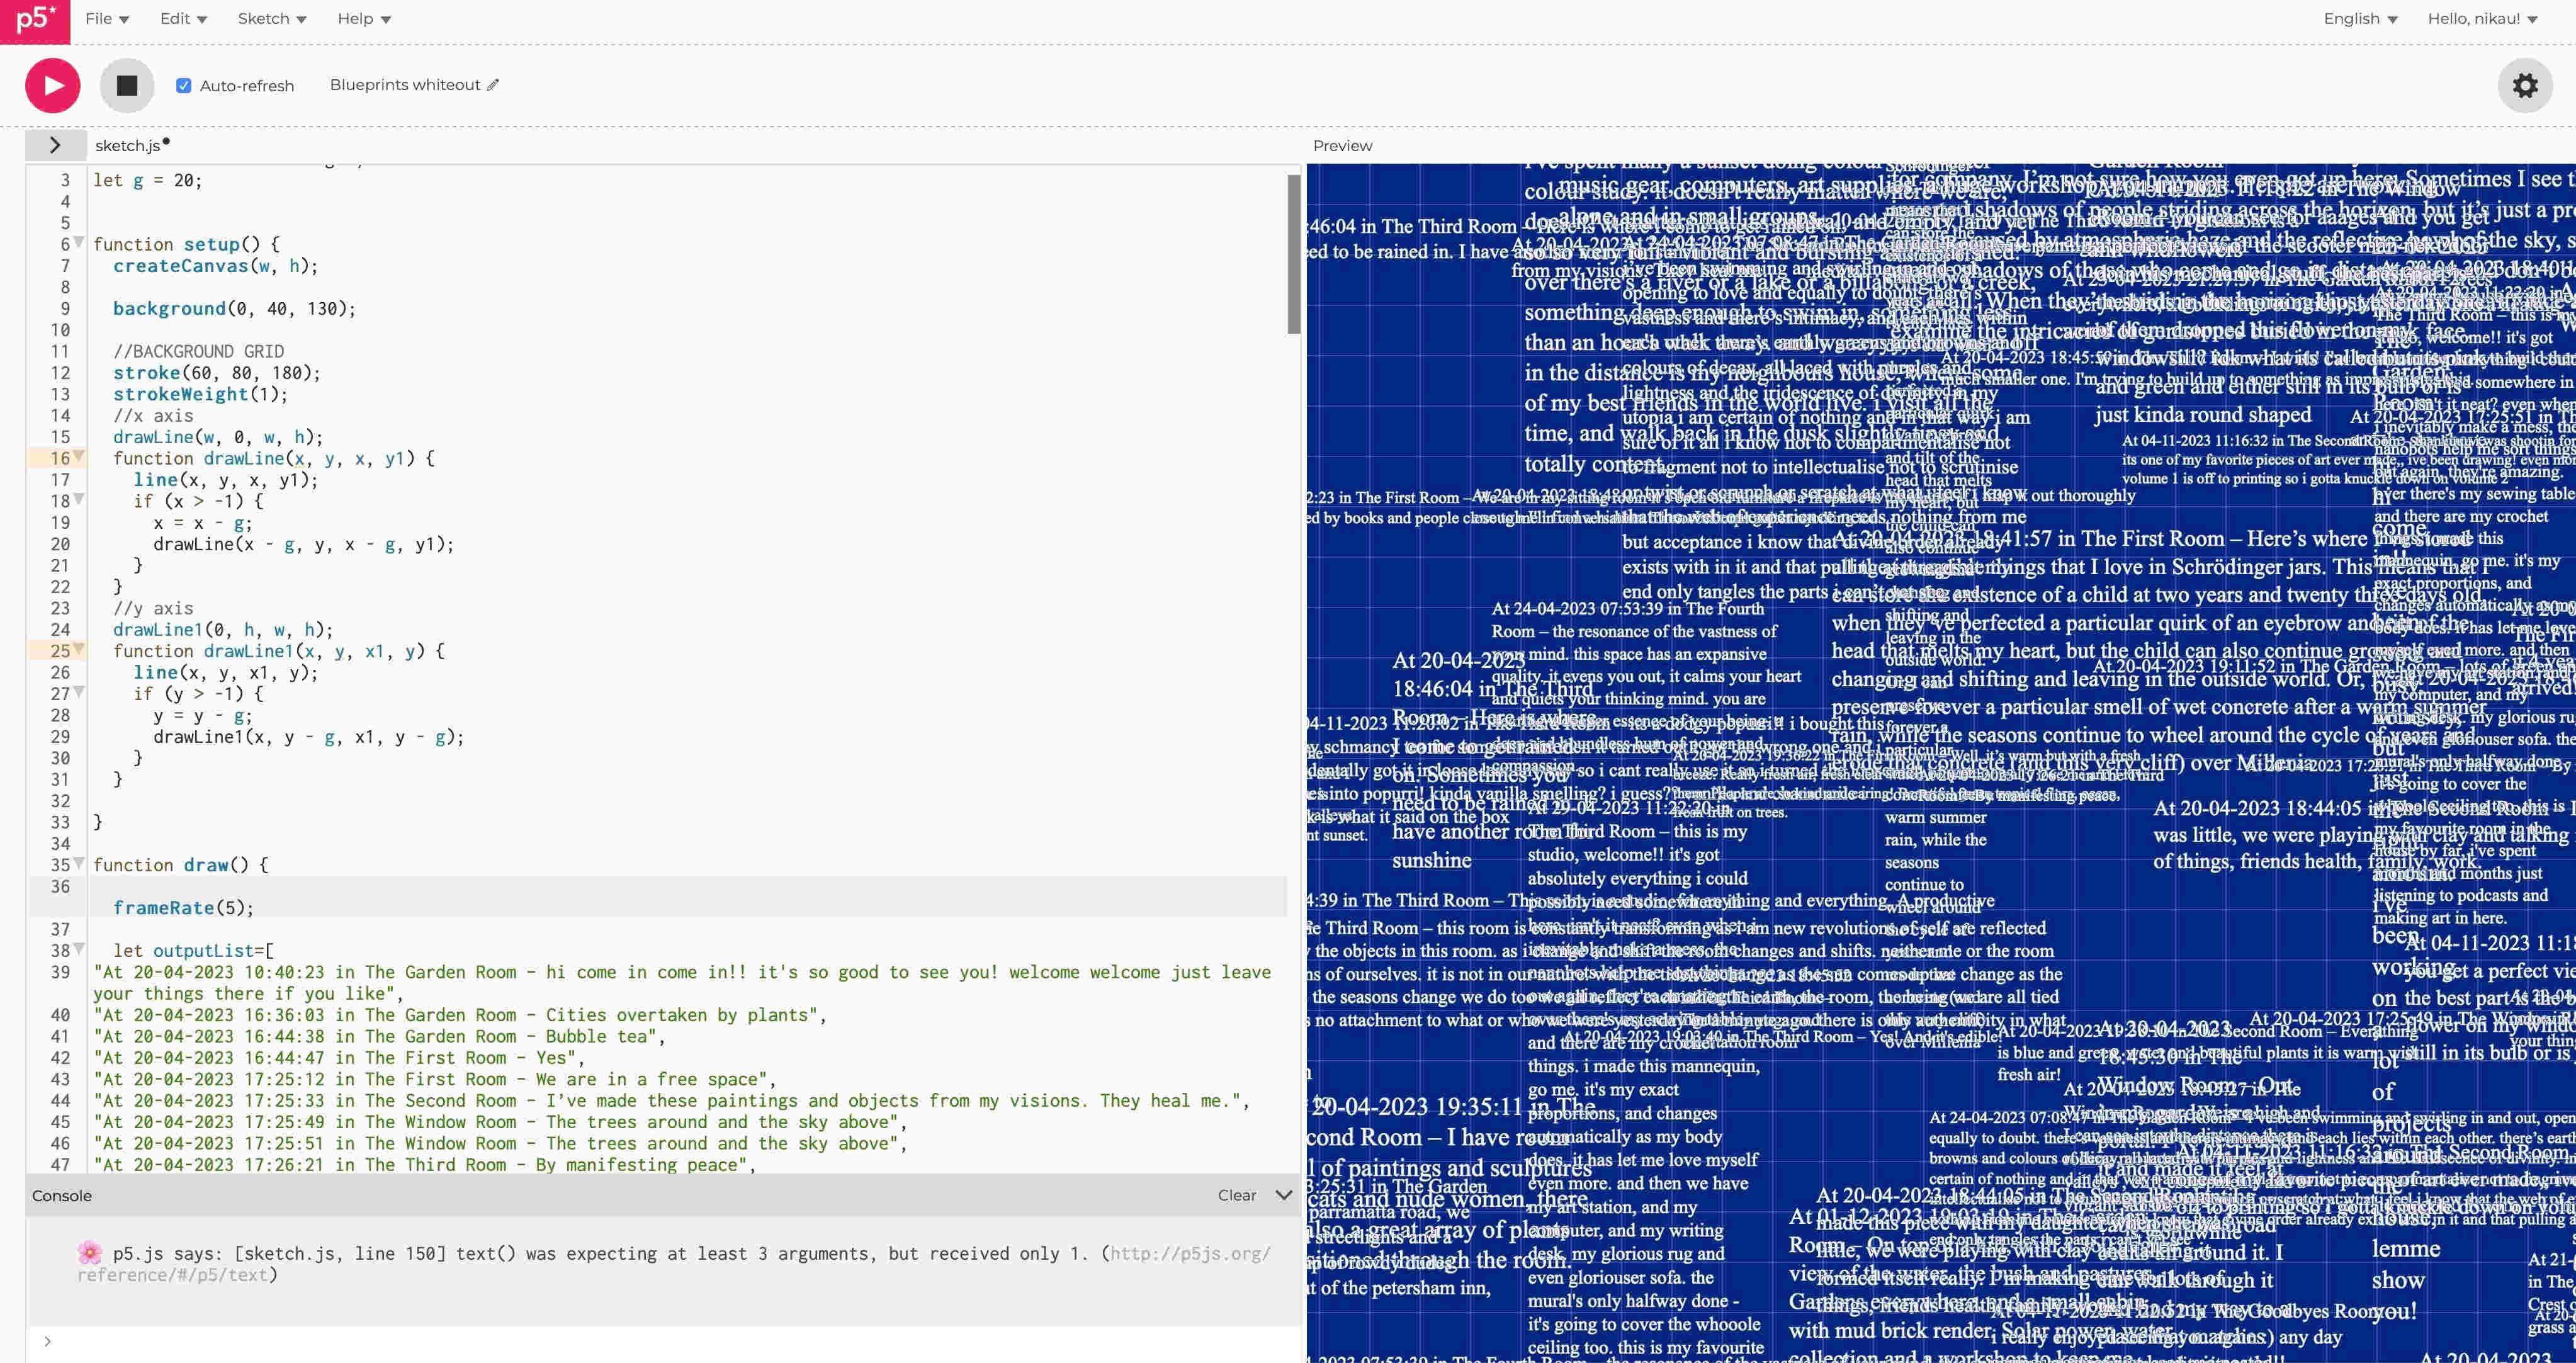Click the Preview panel label
This screenshot has height=1363, width=2576.
[1342, 145]
